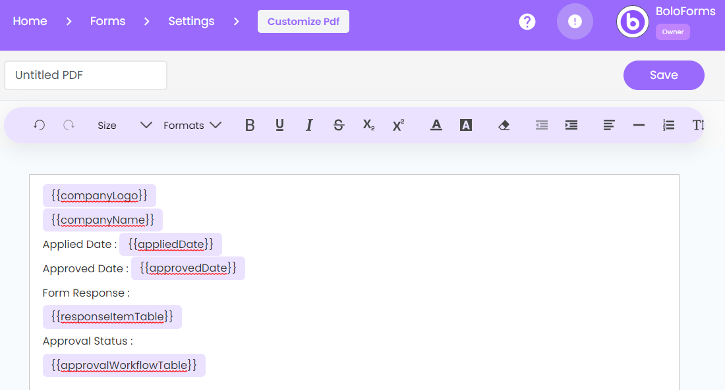Undo the last edit
The height and width of the screenshot is (390, 725).
39,125
